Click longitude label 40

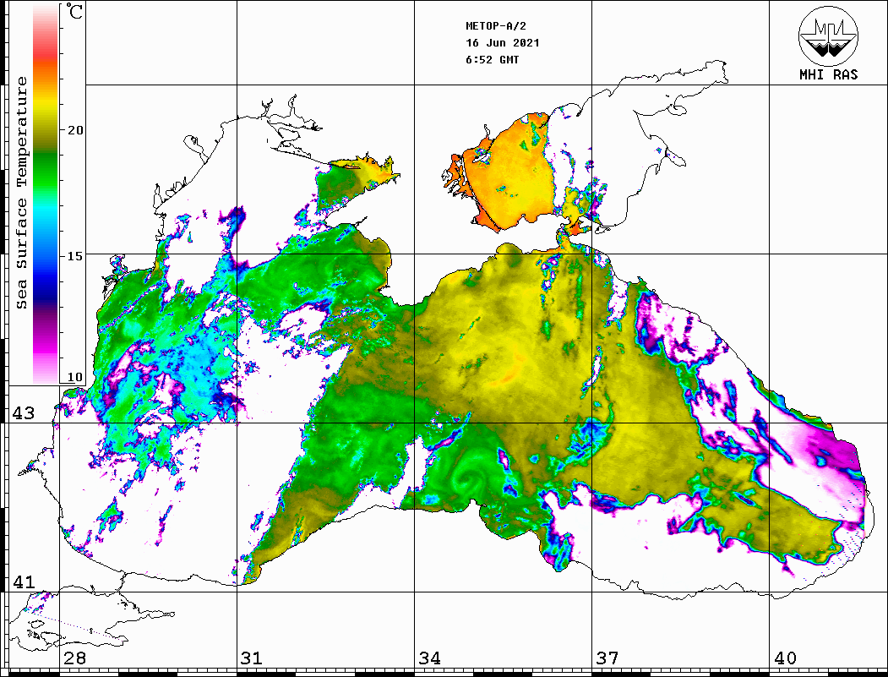coord(785,658)
